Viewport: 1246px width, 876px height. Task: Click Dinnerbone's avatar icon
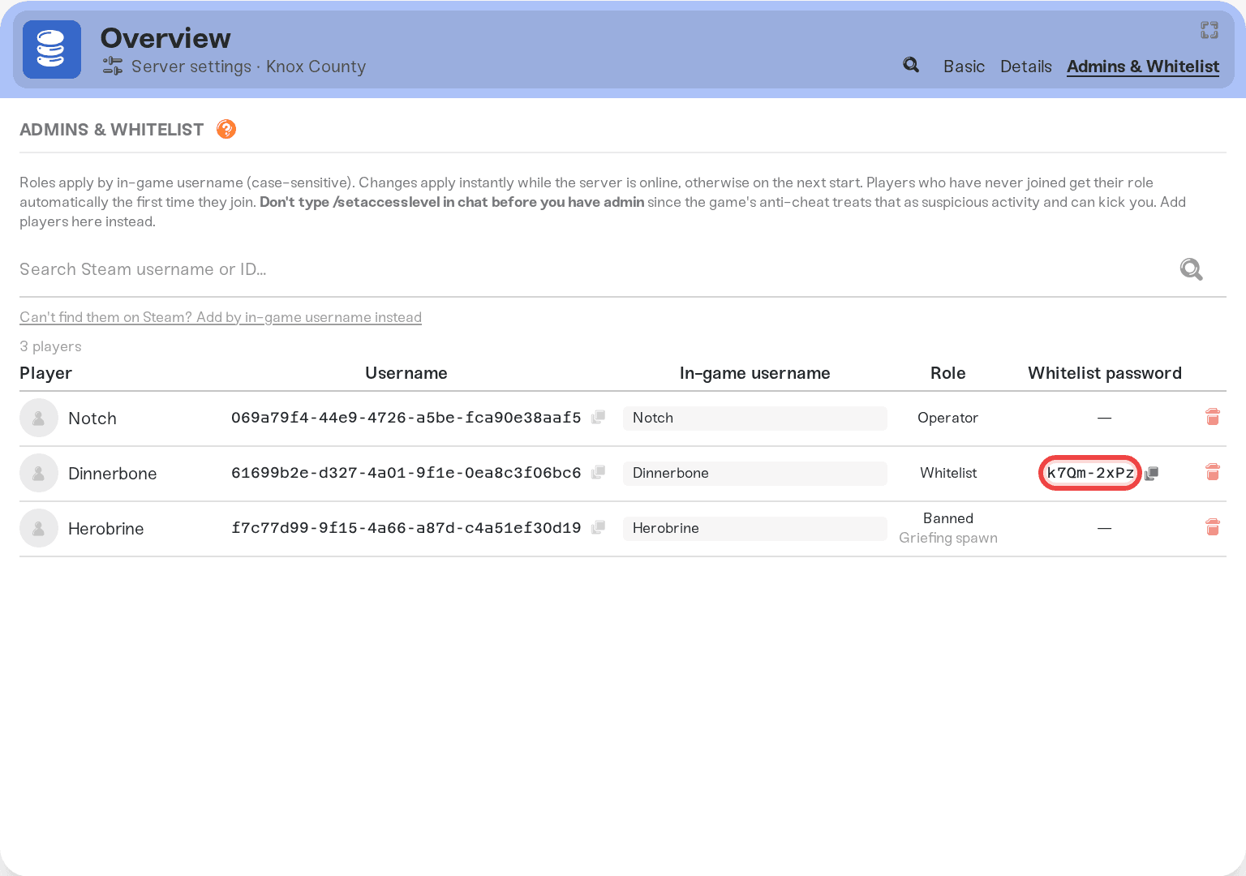(39, 474)
